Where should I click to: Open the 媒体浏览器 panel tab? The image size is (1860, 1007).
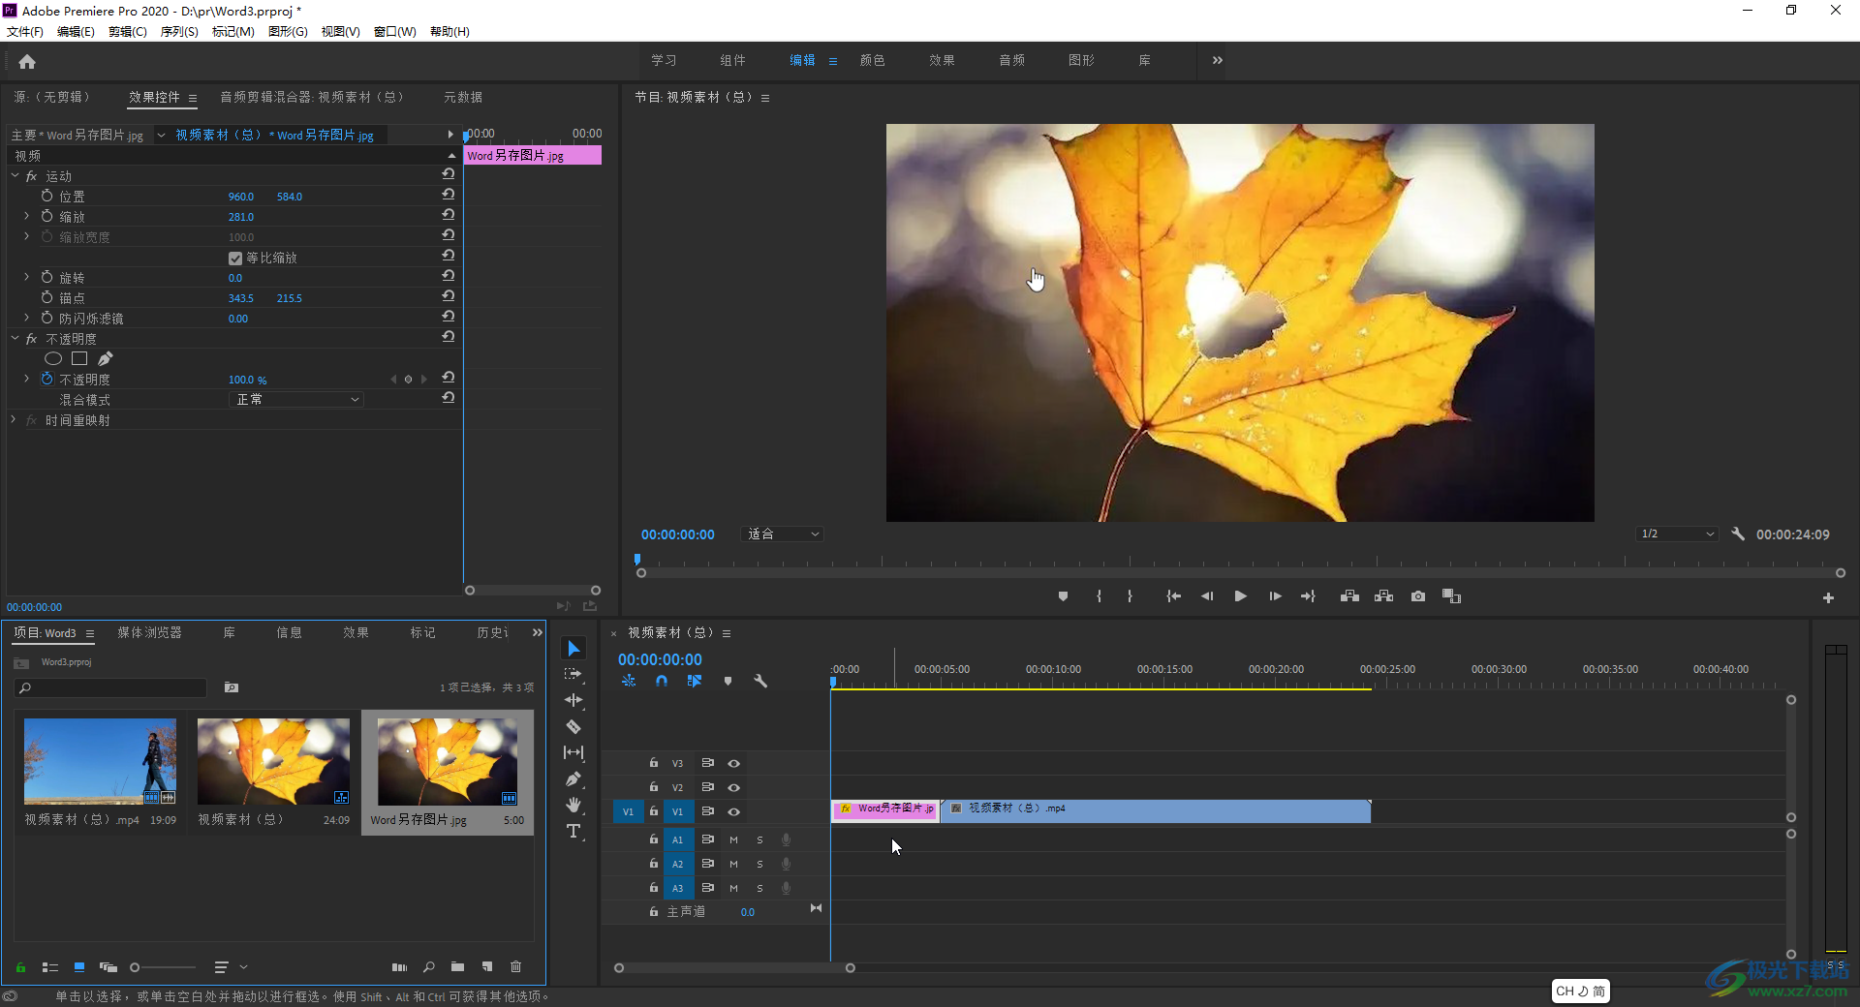tap(149, 633)
